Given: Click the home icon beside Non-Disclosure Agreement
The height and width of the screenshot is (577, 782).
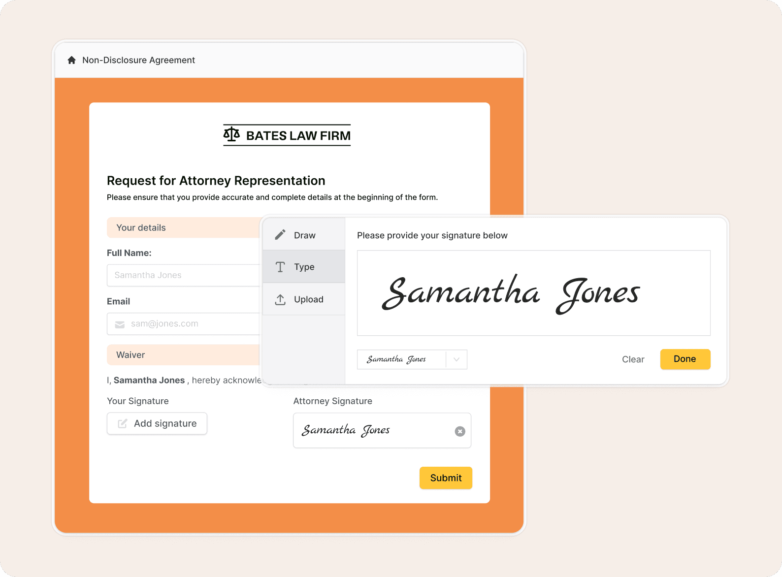Looking at the screenshot, I should (x=71, y=60).
